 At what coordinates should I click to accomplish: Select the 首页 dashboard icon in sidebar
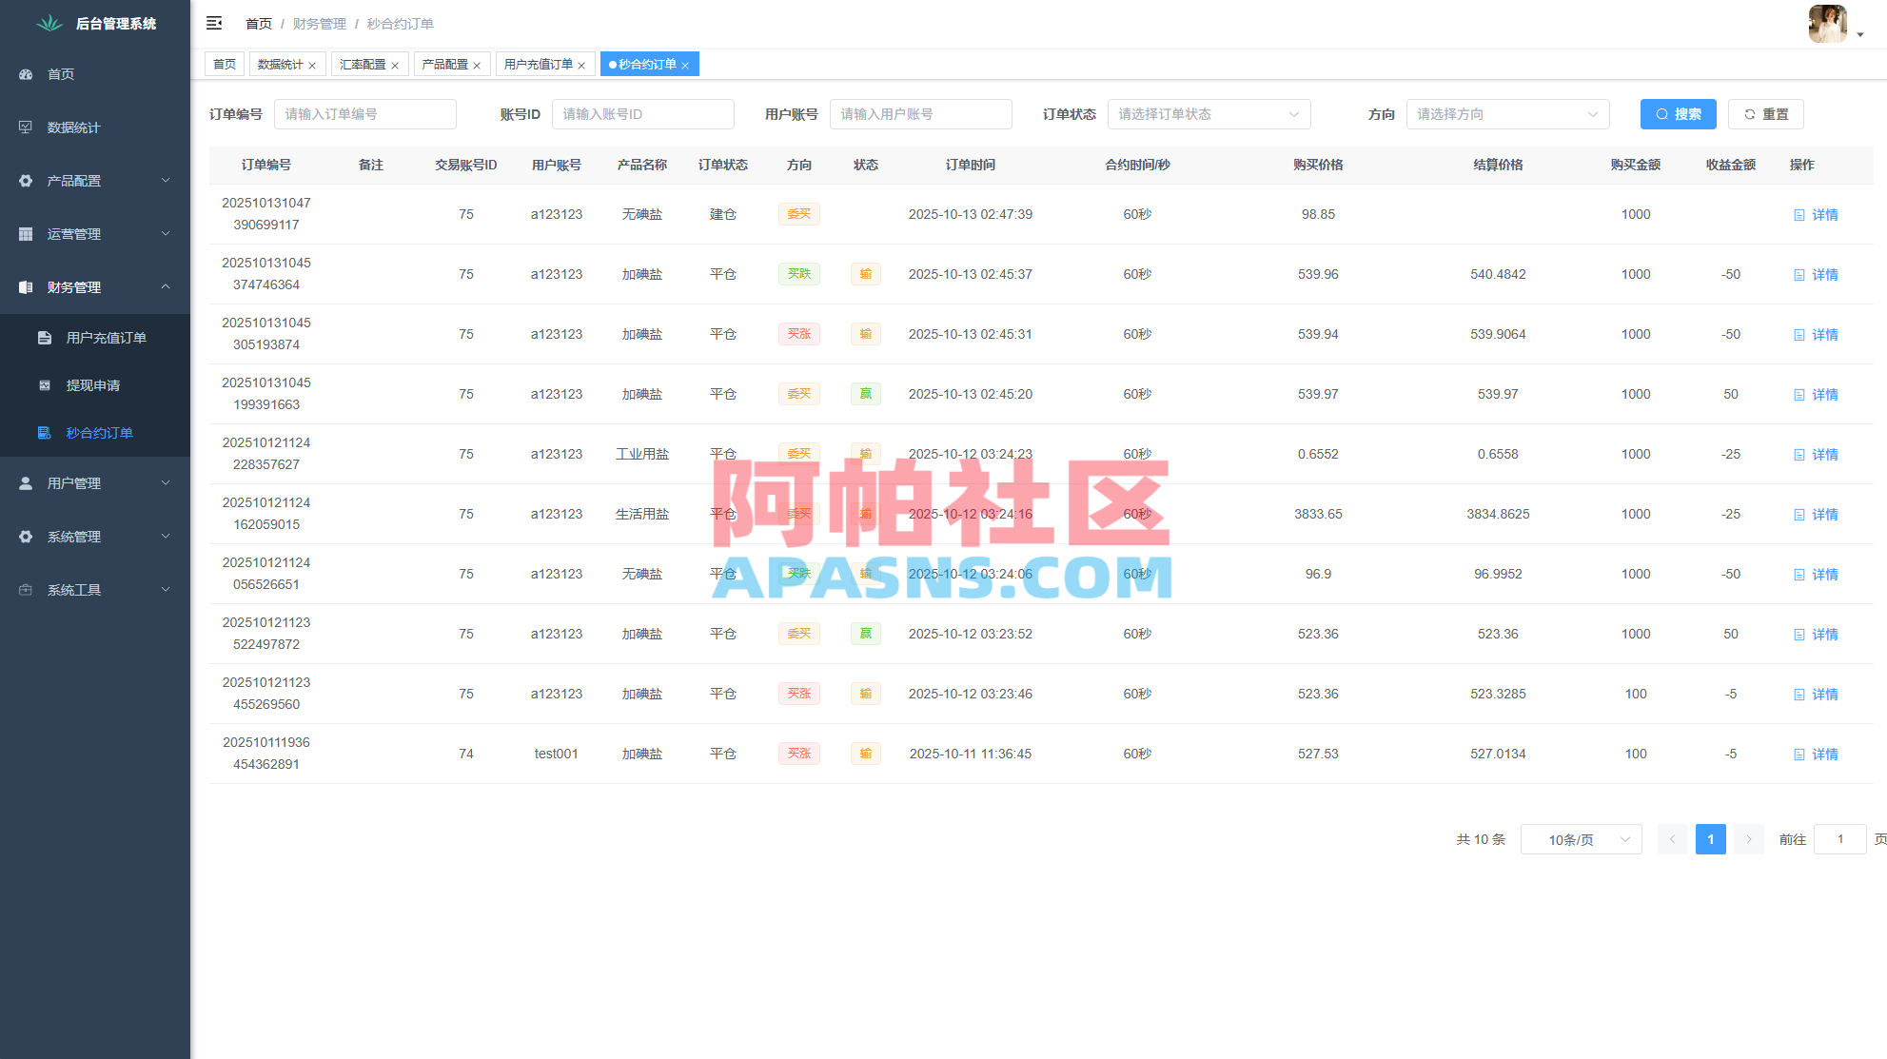(25, 73)
